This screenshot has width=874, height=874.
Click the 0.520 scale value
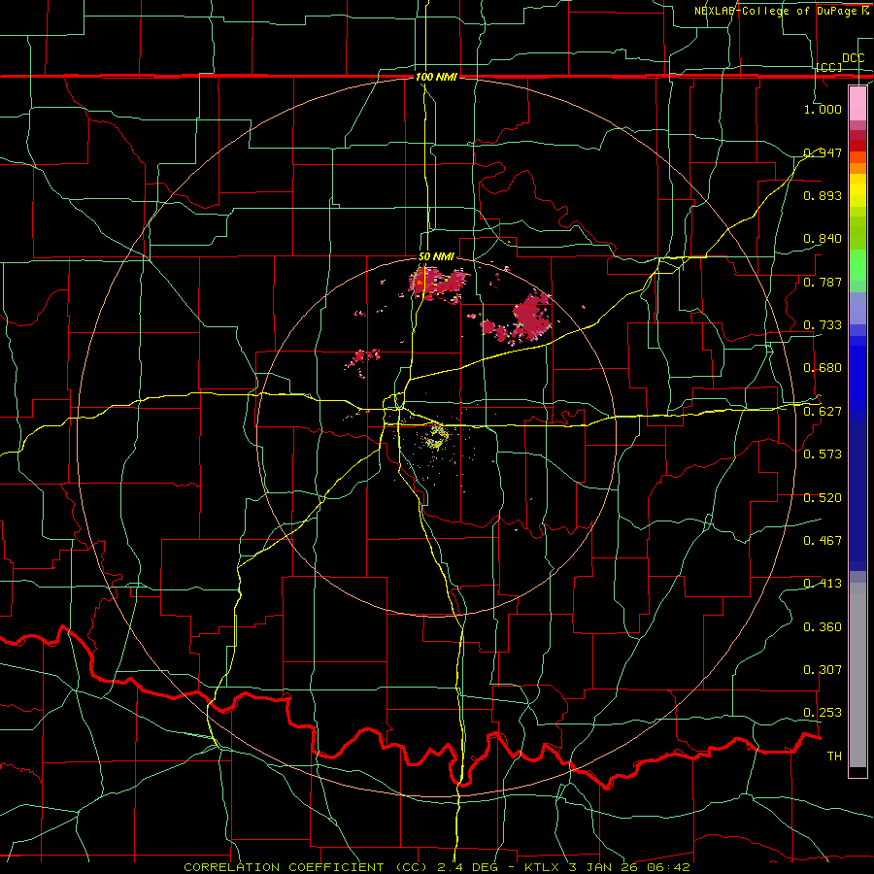pos(823,498)
